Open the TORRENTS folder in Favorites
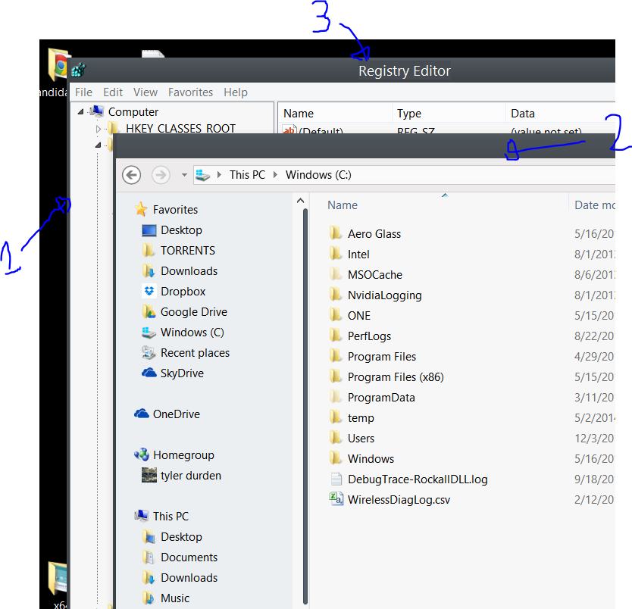 tap(187, 251)
